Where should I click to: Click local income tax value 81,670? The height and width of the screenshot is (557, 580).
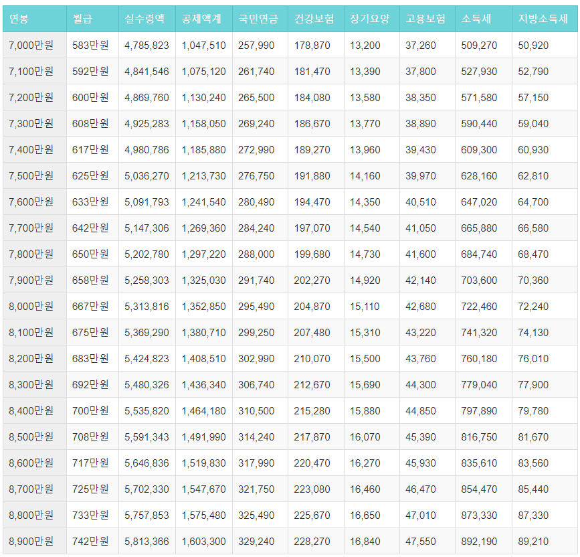click(x=533, y=437)
